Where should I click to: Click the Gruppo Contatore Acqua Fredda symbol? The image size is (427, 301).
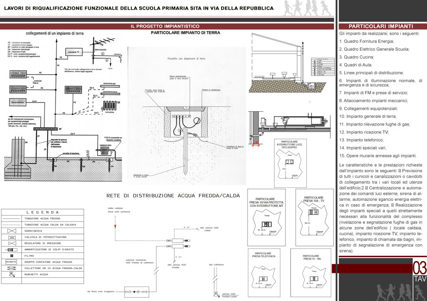(x=12, y=262)
